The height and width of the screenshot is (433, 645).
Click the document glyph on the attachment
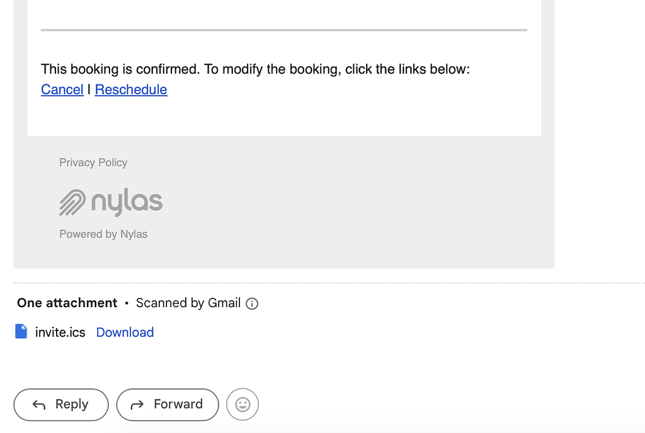coord(21,332)
